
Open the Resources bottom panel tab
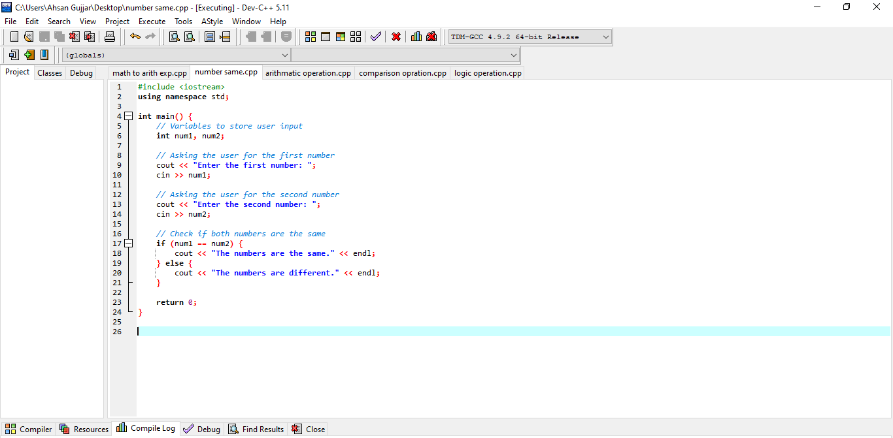pyautogui.click(x=84, y=429)
